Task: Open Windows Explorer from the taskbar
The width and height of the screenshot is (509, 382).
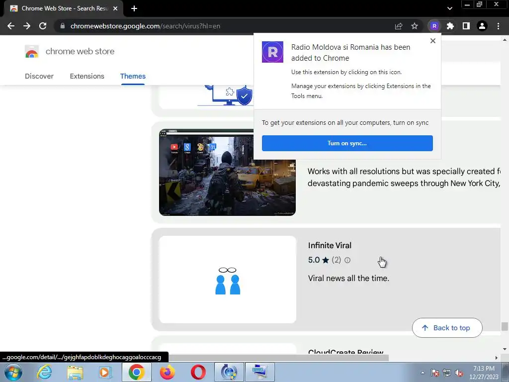Action: [x=75, y=372]
